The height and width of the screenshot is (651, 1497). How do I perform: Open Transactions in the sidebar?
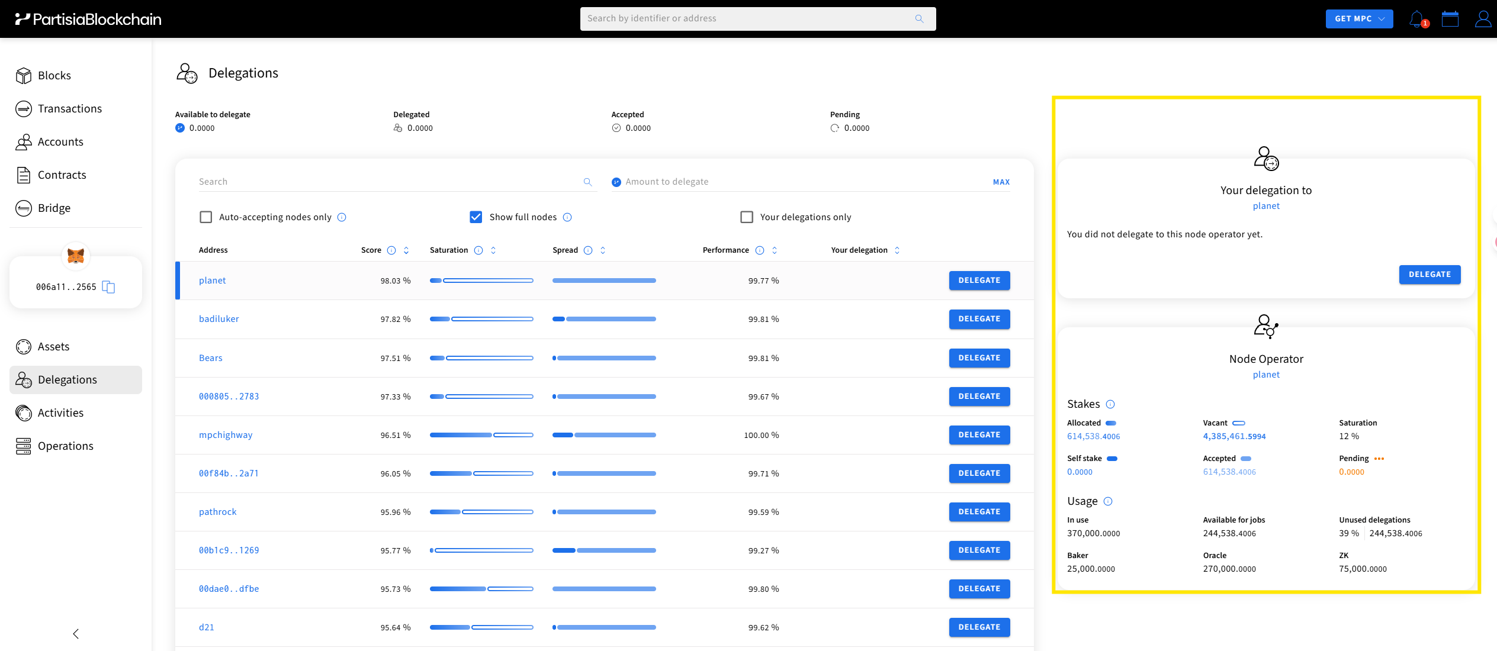point(69,109)
